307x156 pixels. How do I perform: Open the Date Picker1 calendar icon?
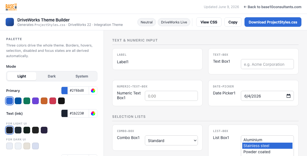pos(288,96)
